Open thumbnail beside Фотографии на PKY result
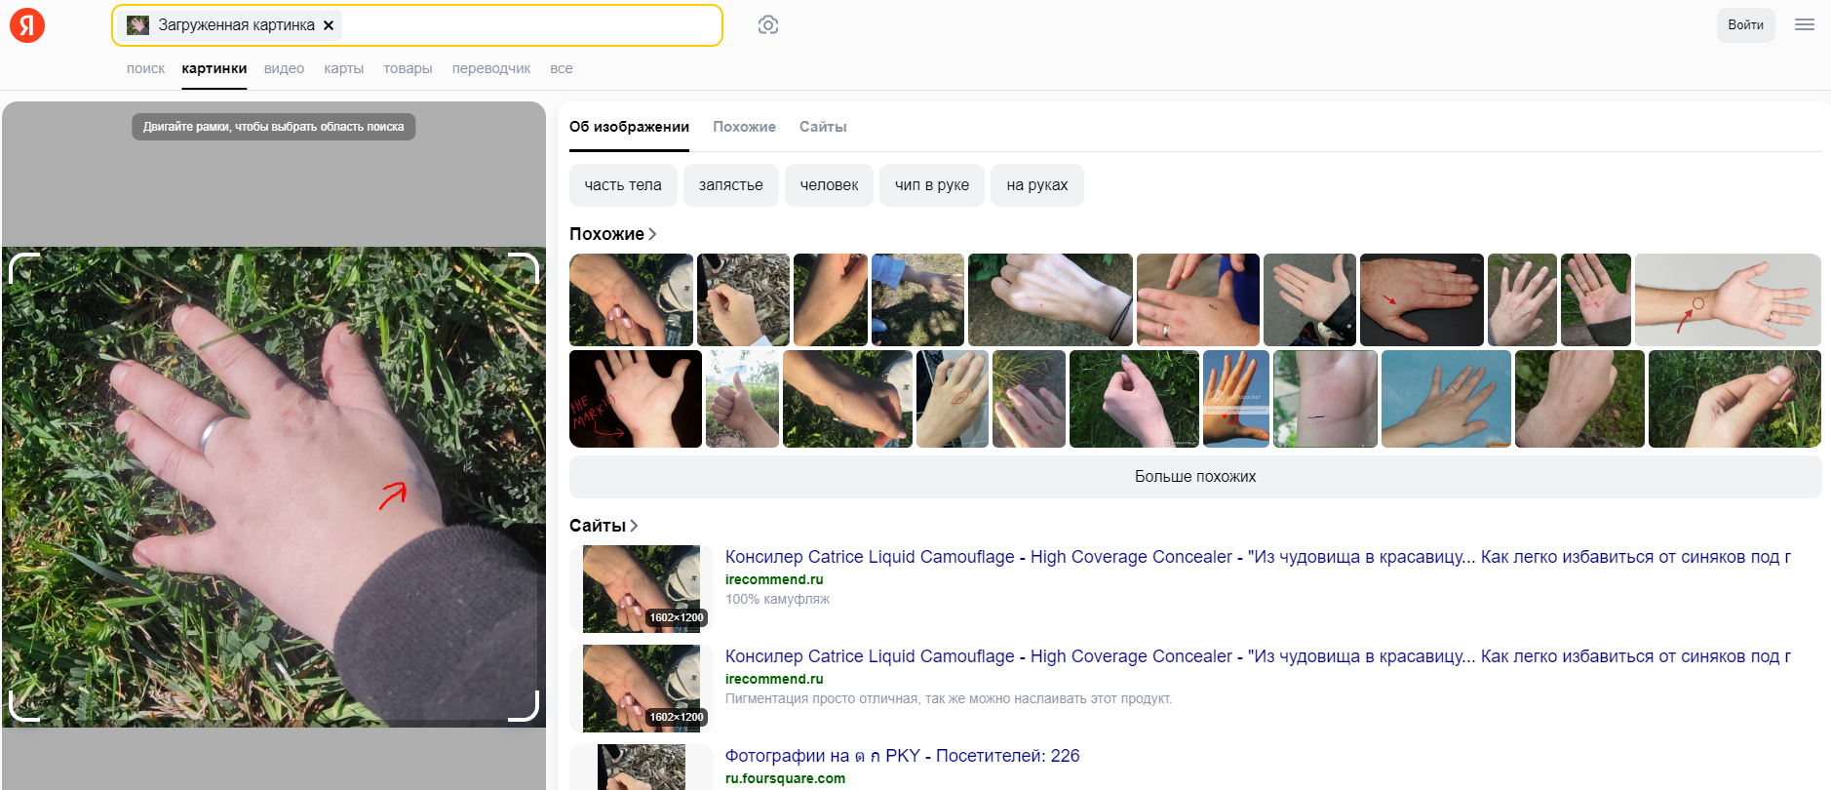 click(x=642, y=768)
